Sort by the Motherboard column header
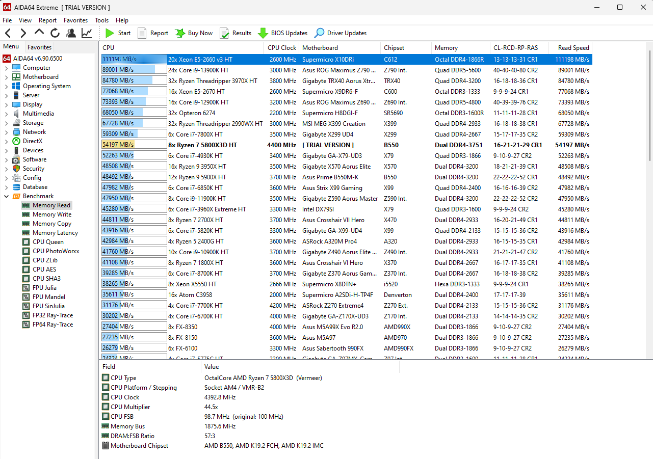The image size is (653, 459). point(339,48)
